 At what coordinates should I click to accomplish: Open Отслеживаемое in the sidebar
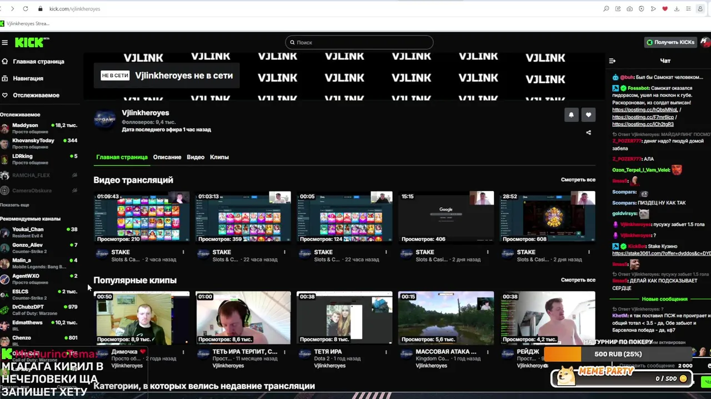36,95
